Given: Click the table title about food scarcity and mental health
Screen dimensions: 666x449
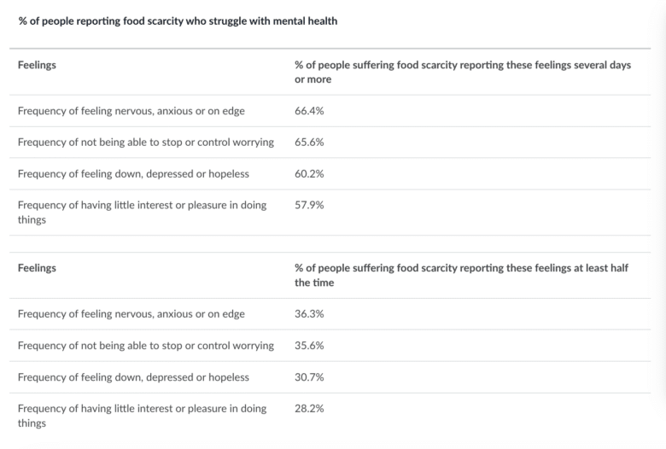Looking at the screenshot, I should click(x=178, y=21).
